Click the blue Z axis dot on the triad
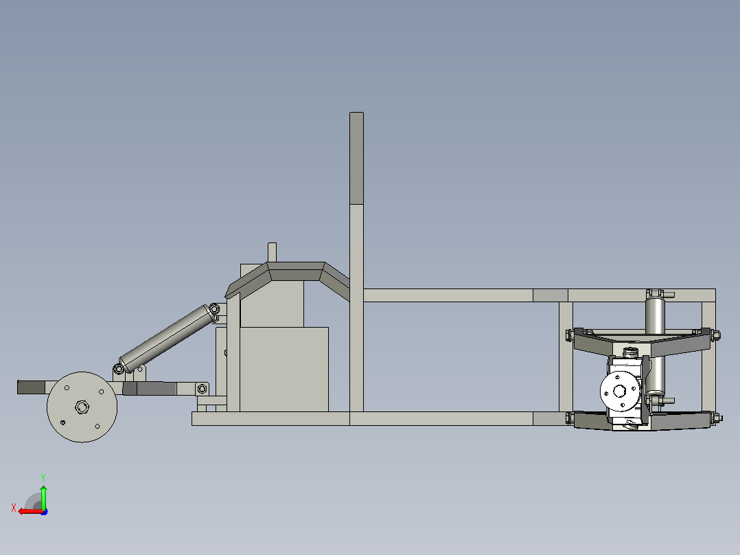 pos(45,512)
